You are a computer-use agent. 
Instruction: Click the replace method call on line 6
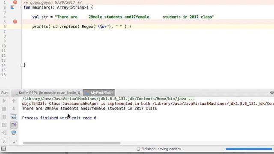pyautogui.click(x=70, y=27)
